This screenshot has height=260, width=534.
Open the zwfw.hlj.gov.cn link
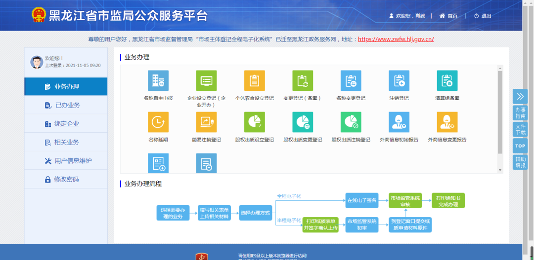click(396, 39)
